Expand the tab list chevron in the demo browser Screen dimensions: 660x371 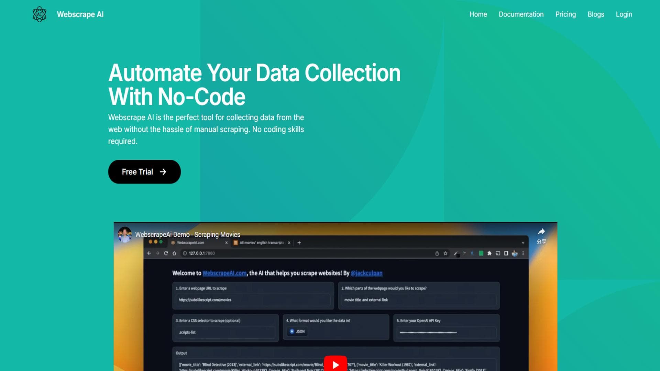[x=523, y=243]
